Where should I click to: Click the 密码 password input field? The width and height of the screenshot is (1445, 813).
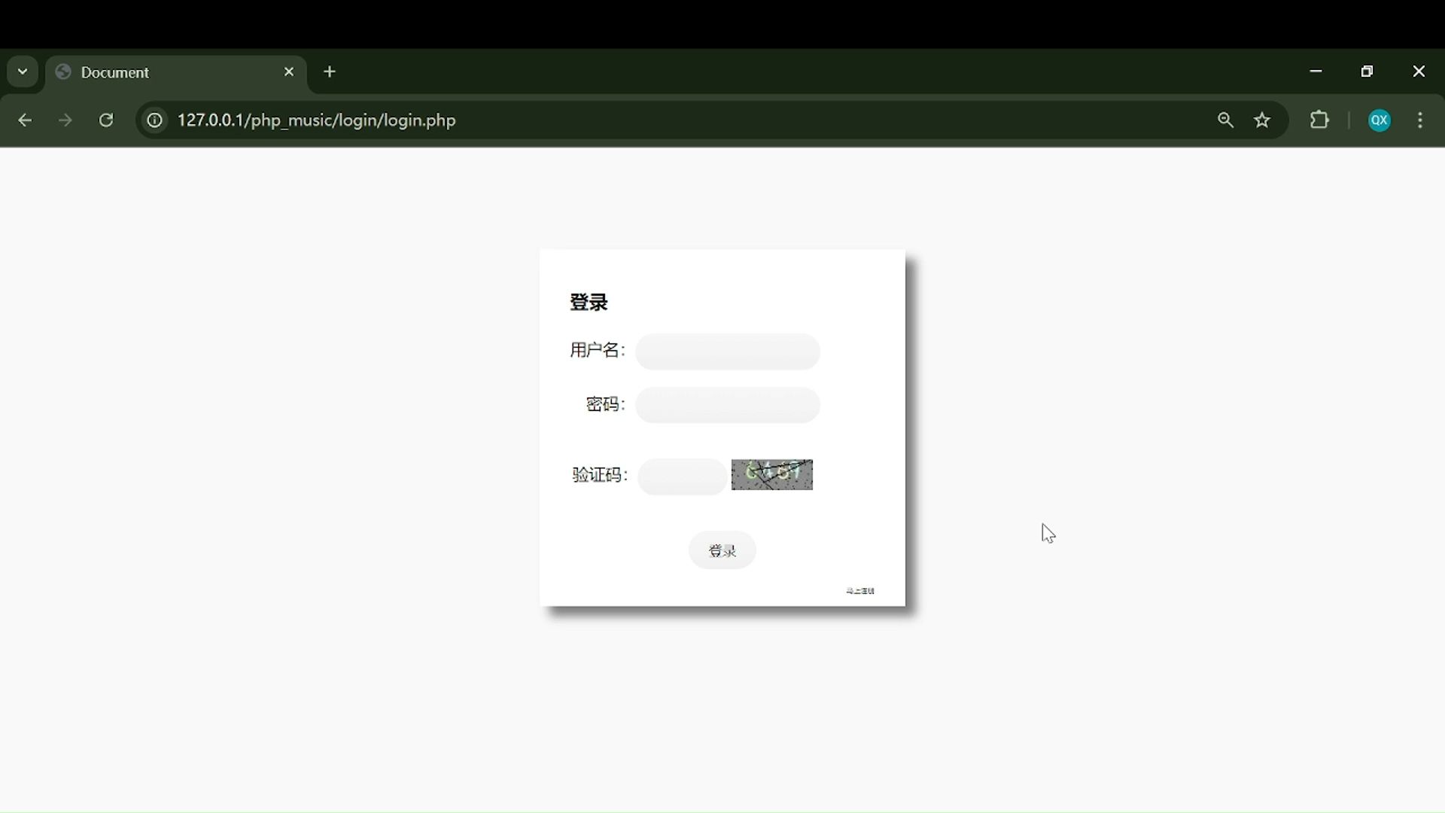pos(727,405)
